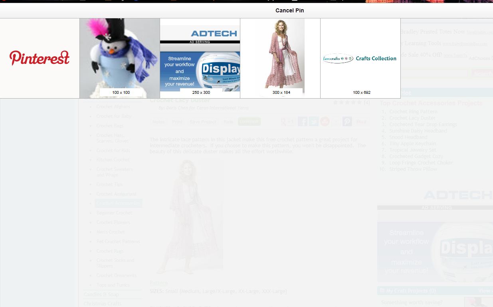Click the Cancel Pin button
The height and width of the screenshot is (307, 493).
point(289,10)
